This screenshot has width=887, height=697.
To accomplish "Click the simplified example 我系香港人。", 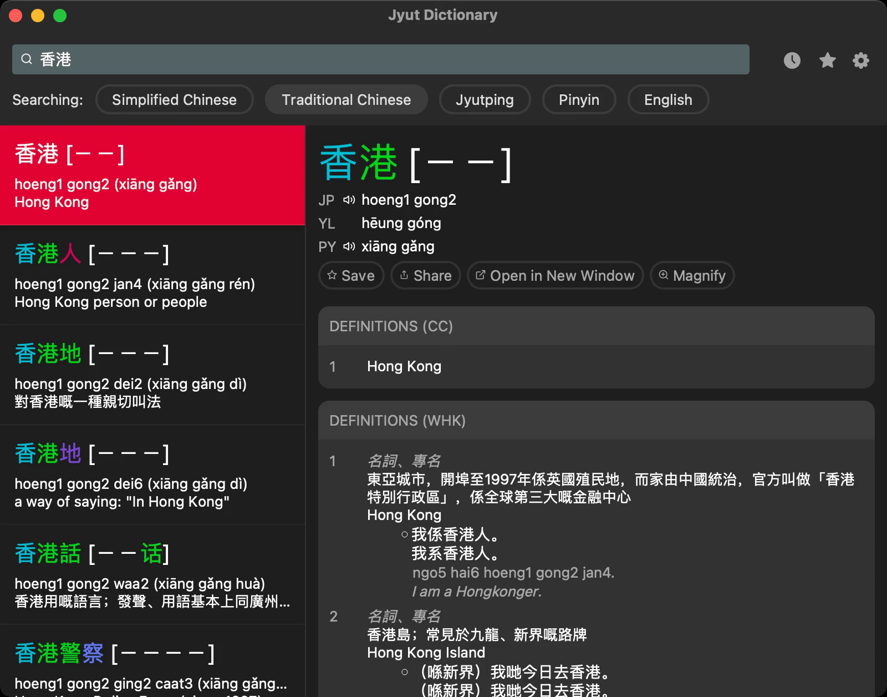I will (456, 554).
